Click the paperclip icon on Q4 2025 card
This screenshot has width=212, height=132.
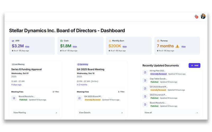[119, 92]
